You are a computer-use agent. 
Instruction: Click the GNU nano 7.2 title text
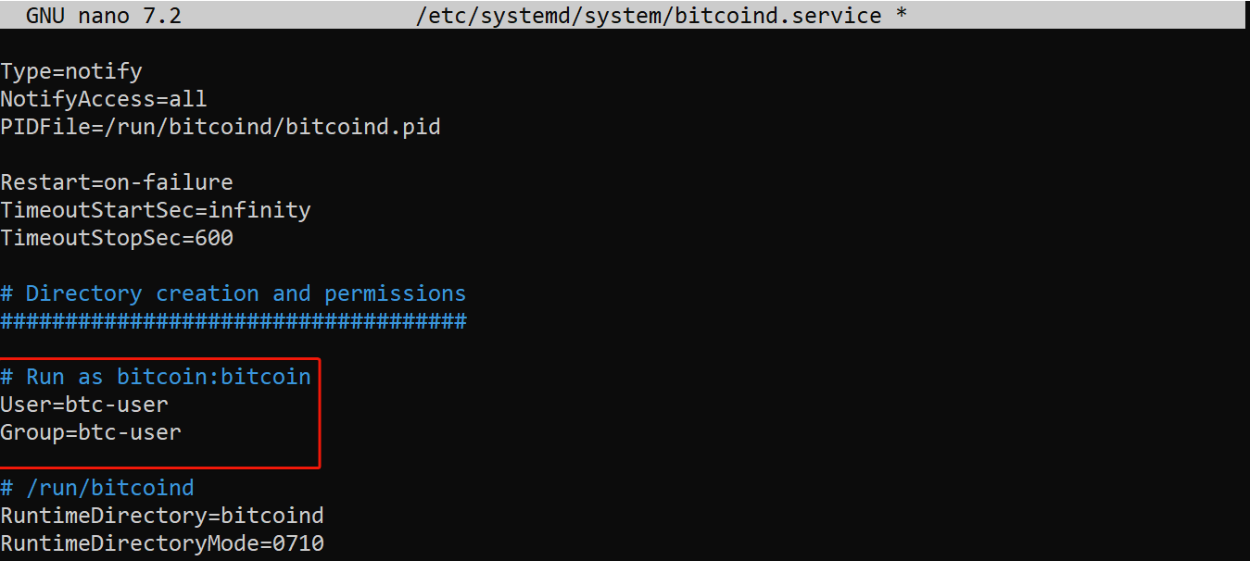tap(103, 16)
